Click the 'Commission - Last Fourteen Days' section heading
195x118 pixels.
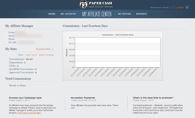tap(85, 26)
